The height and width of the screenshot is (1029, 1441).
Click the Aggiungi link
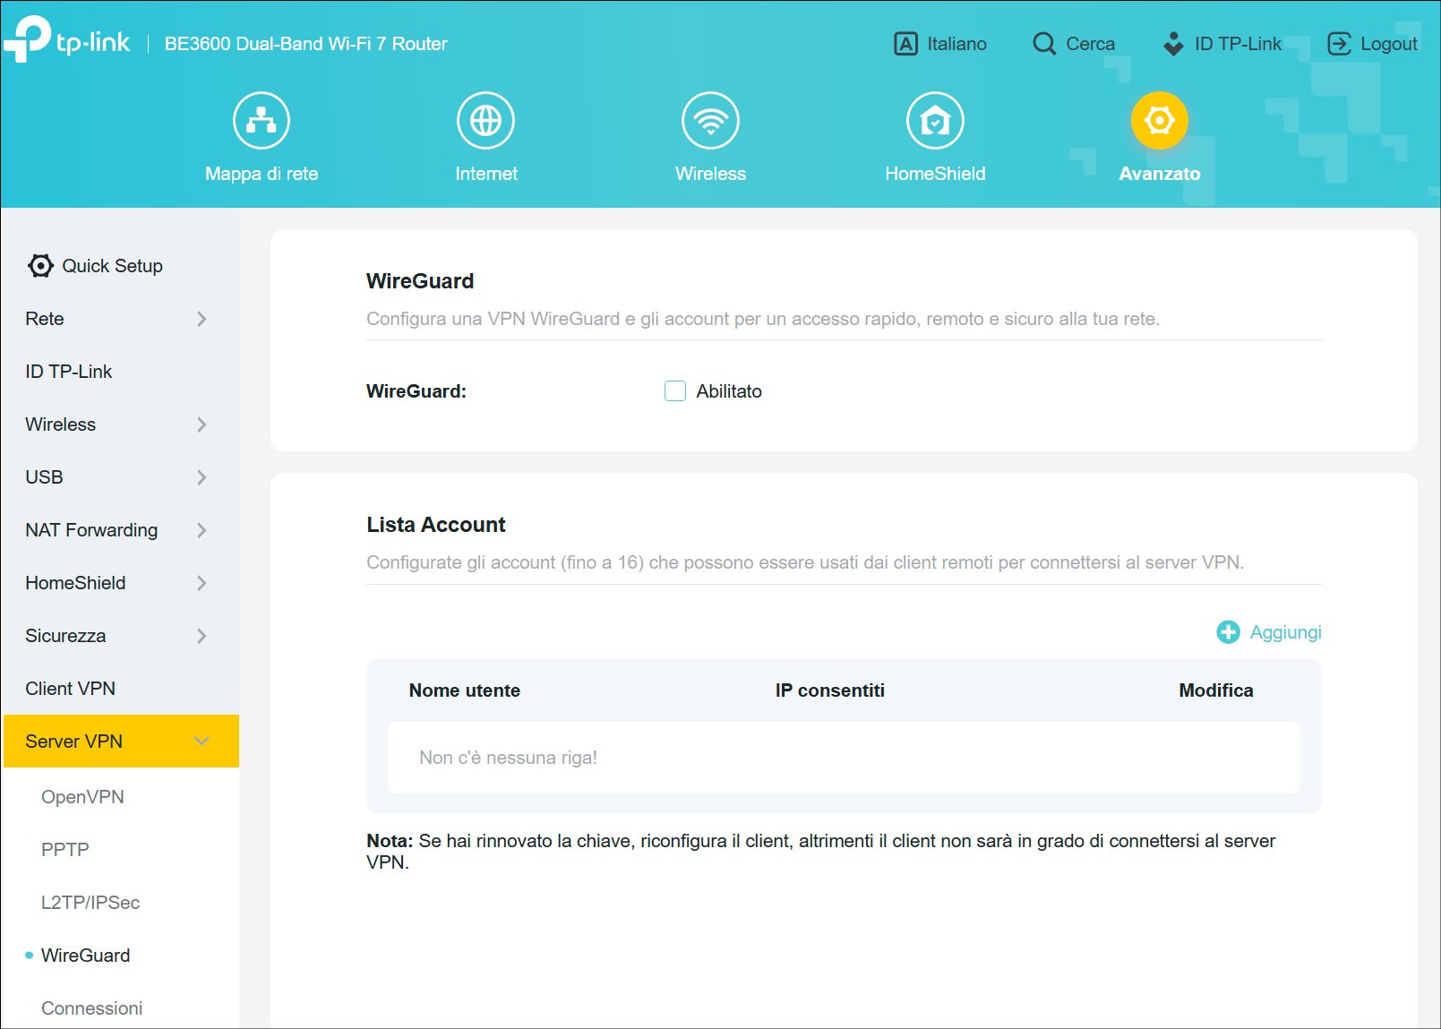point(1285,632)
